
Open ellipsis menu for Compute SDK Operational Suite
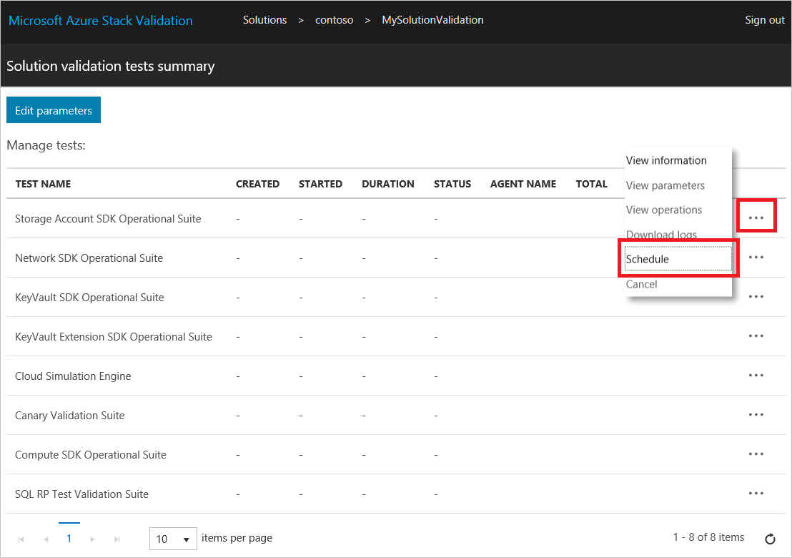point(756,454)
